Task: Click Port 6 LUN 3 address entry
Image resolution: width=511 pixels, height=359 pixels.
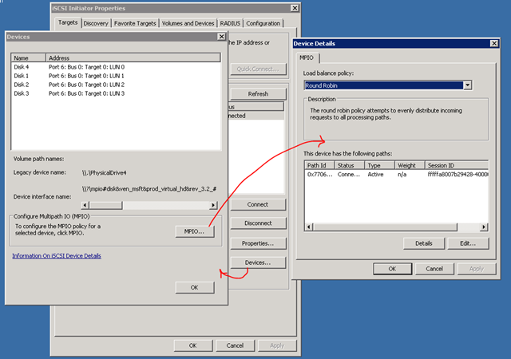Action: coord(86,93)
